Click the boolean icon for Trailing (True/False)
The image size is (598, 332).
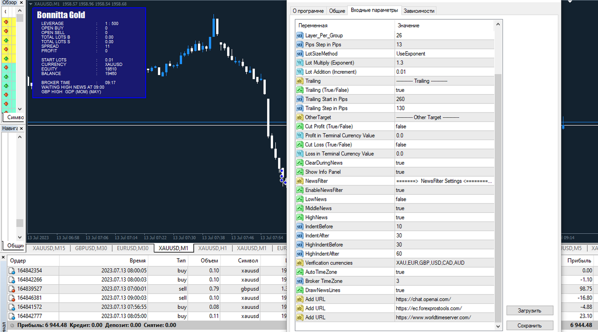tap(299, 90)
